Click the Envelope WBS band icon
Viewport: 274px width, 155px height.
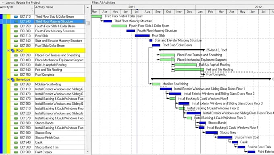pyautogui.click(x=12, y=80)
